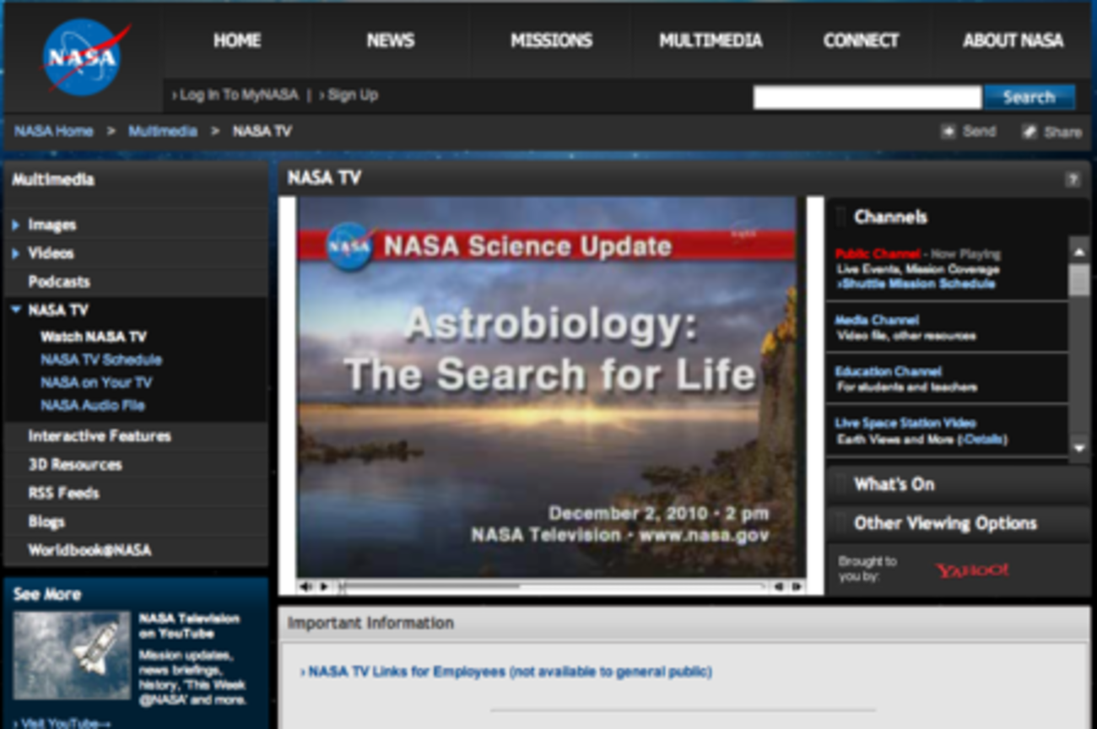Open Worldbook@NASA in sidebar

pyautogui.click(x=89, y=550)
